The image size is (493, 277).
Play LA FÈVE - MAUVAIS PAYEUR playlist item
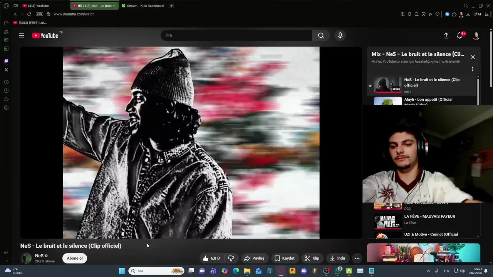(x=422, y=221)
